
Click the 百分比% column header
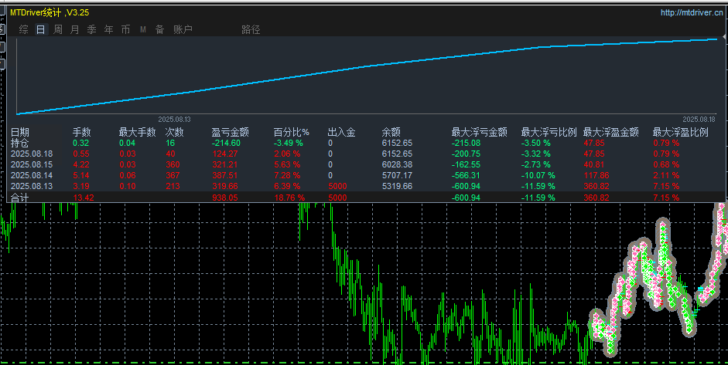pyautogui.click(x=292, y=133)
